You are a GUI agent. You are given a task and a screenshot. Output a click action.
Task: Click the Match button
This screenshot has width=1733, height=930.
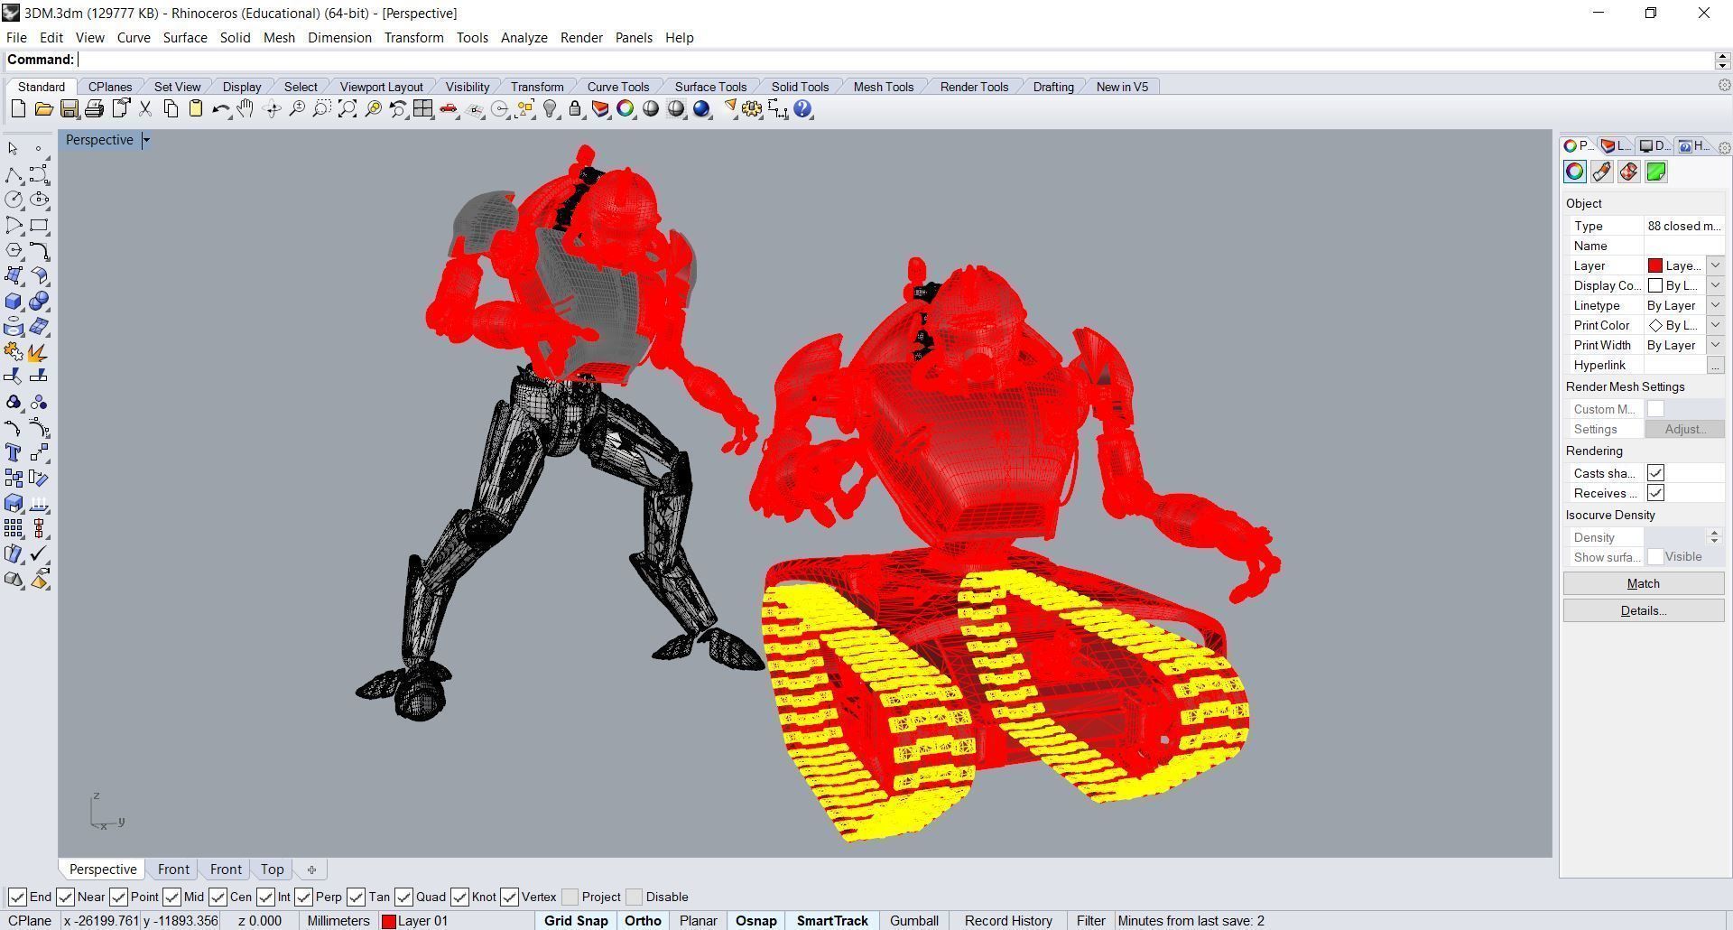1643,583
